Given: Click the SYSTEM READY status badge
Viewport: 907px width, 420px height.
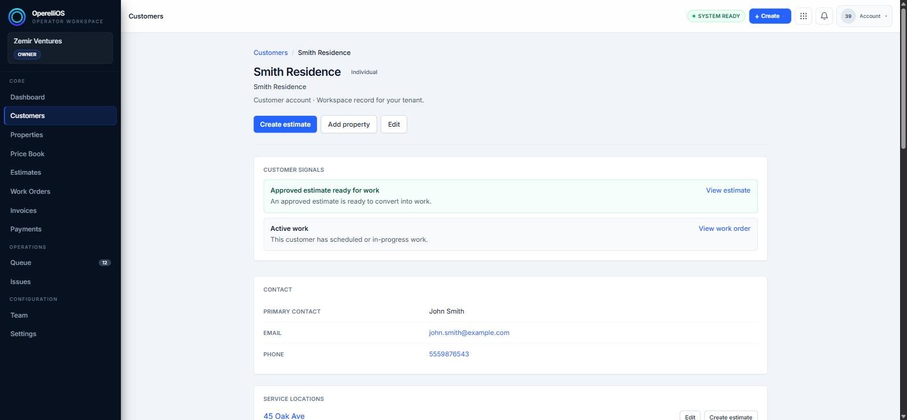Looking at the screenshot, I should coord(716,16).
